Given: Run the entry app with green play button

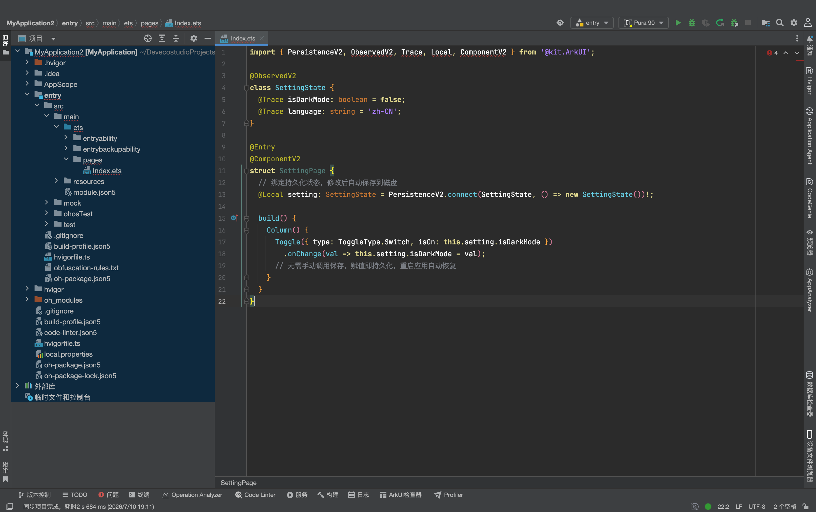Looking at the screenshot, I should [x=678, y=23].
